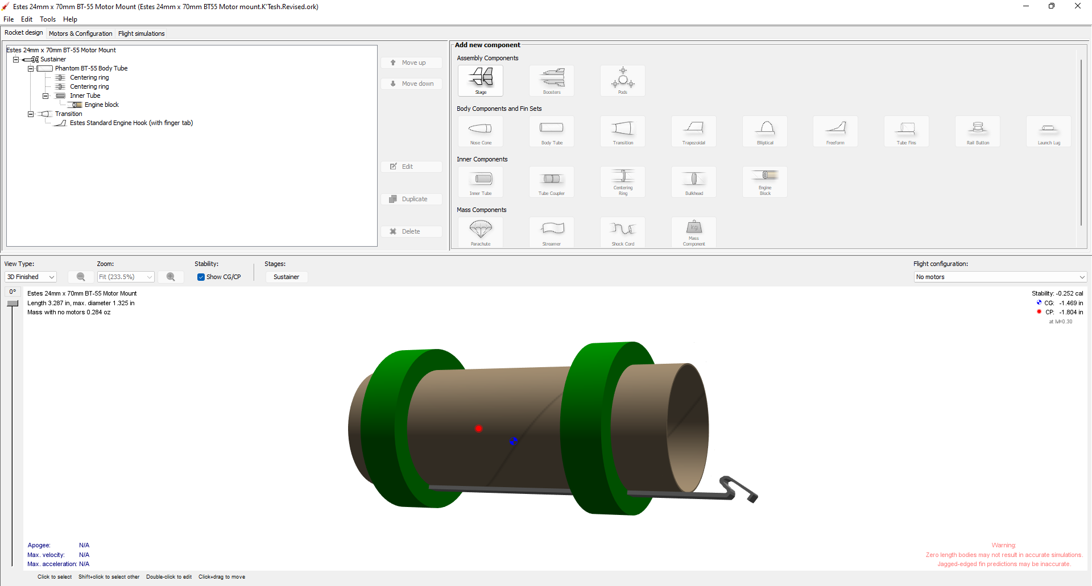This screenshot has width=1092, height=586.
Task: Open the Tools menu
Action: point(48,19)
